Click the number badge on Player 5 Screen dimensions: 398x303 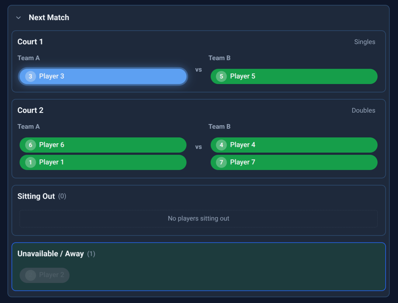click(x=221, y=76)
